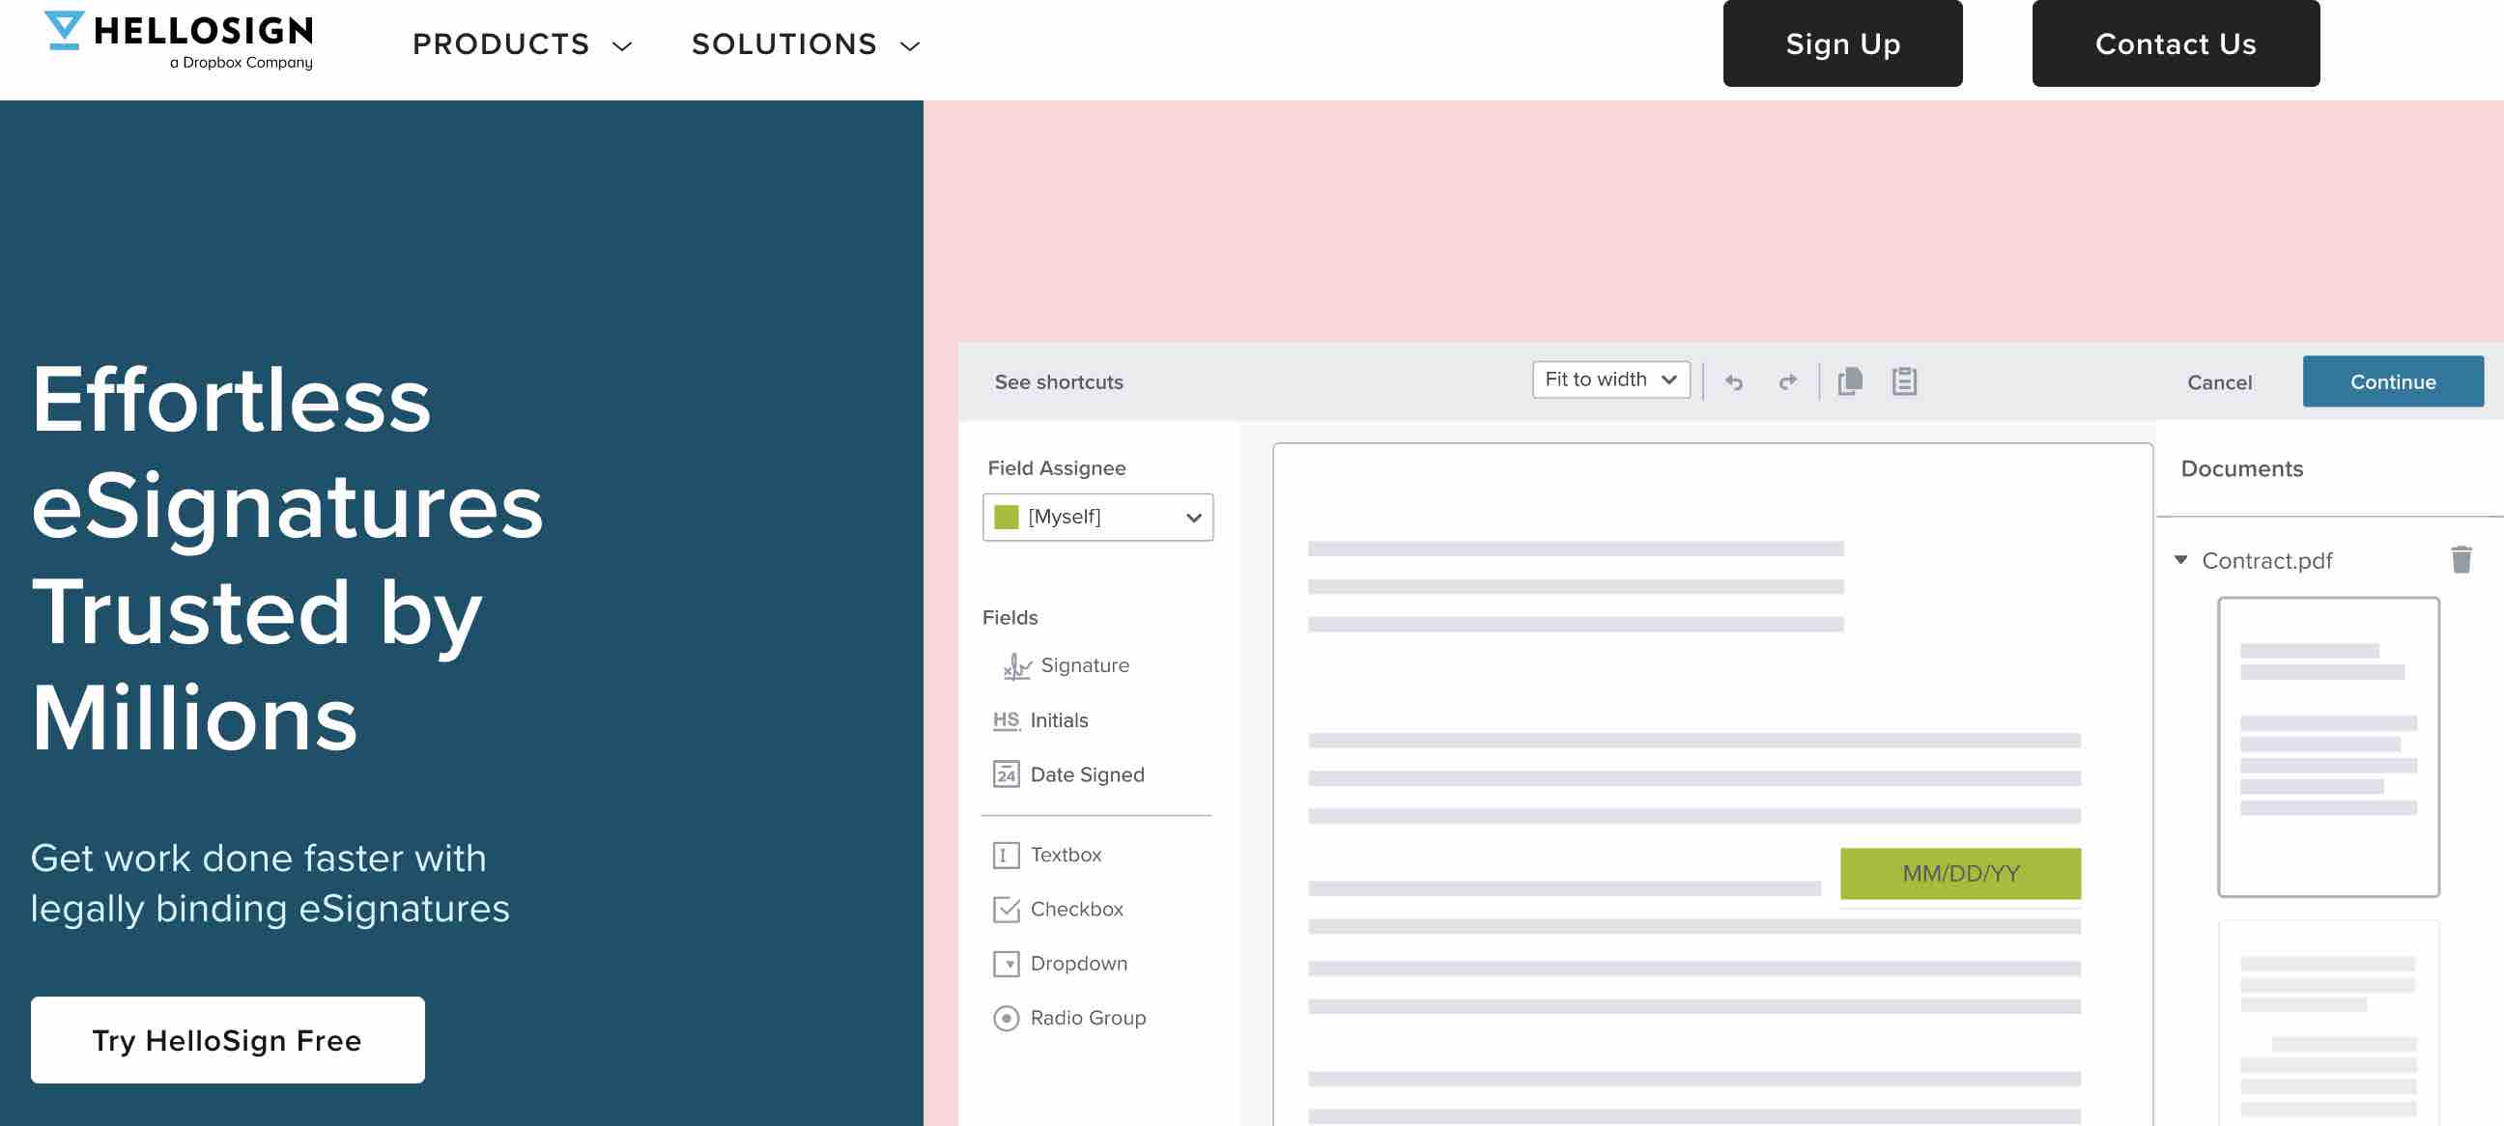2504x1126 pixels.
Task: Click the 'Get work done faster' subtitle
Action: tap(270, 883)
